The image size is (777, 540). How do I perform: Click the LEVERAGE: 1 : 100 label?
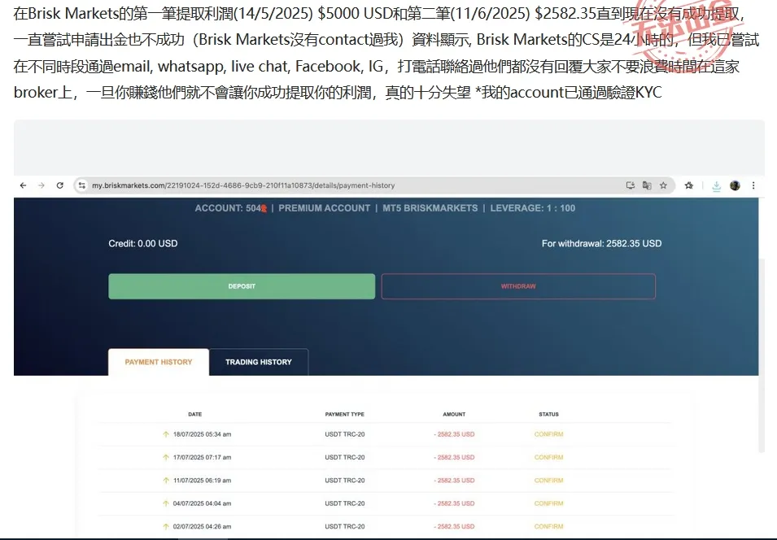(x=533, y=208)
